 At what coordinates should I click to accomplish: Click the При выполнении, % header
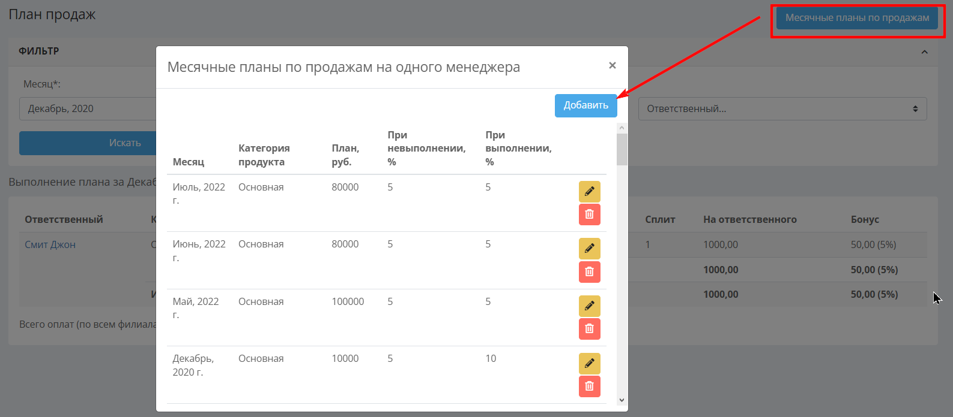click(518, 149)
